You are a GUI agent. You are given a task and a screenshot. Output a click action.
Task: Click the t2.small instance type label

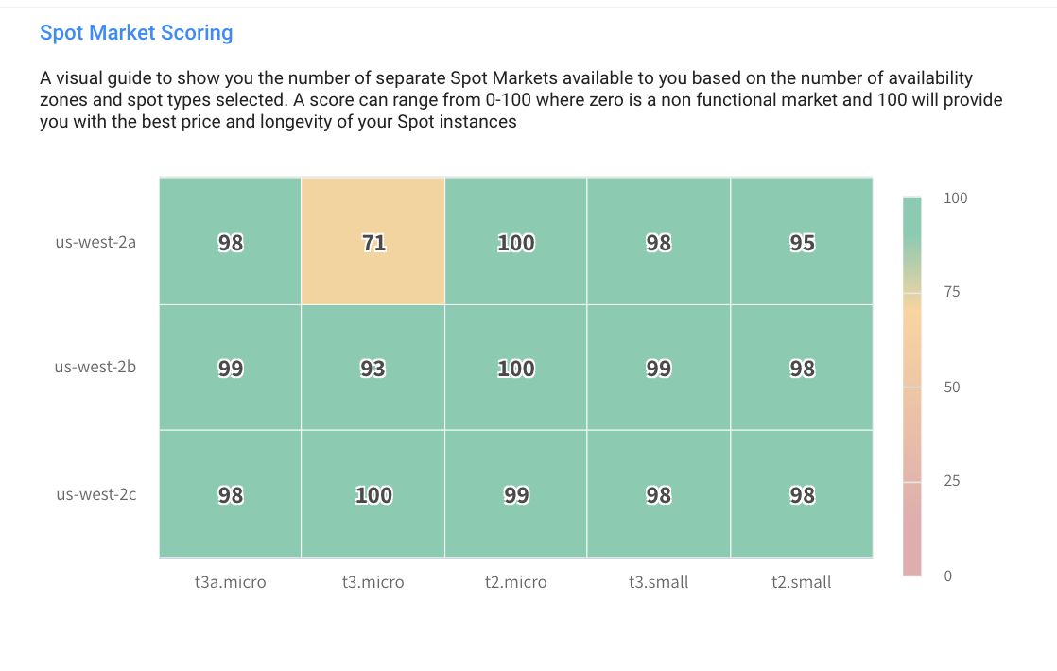pyautogui.click(x=802, y=582)
